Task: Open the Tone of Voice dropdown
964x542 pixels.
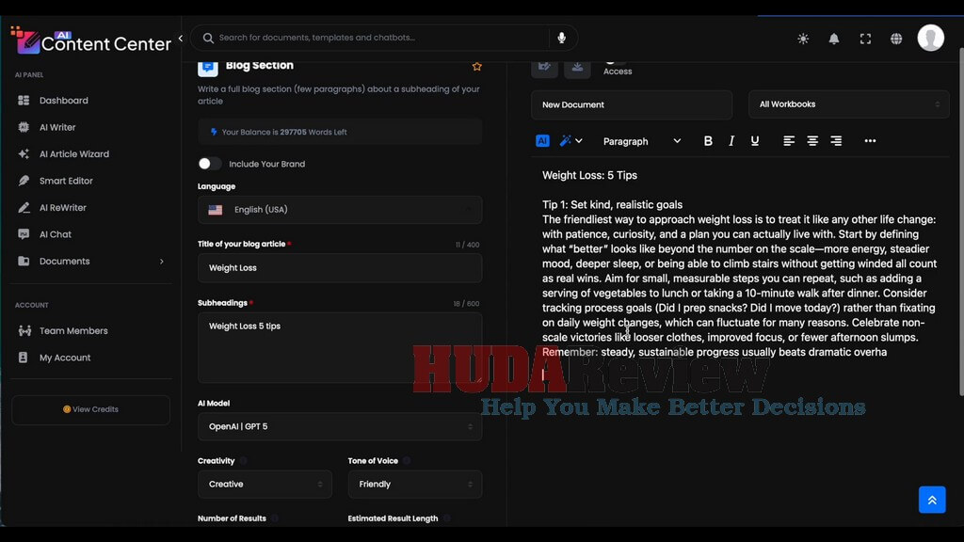Action: click(x=414, y=485)
